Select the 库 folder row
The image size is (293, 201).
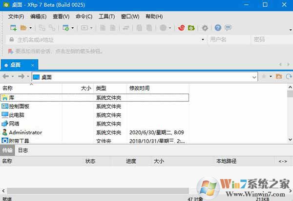coord(95,98)
